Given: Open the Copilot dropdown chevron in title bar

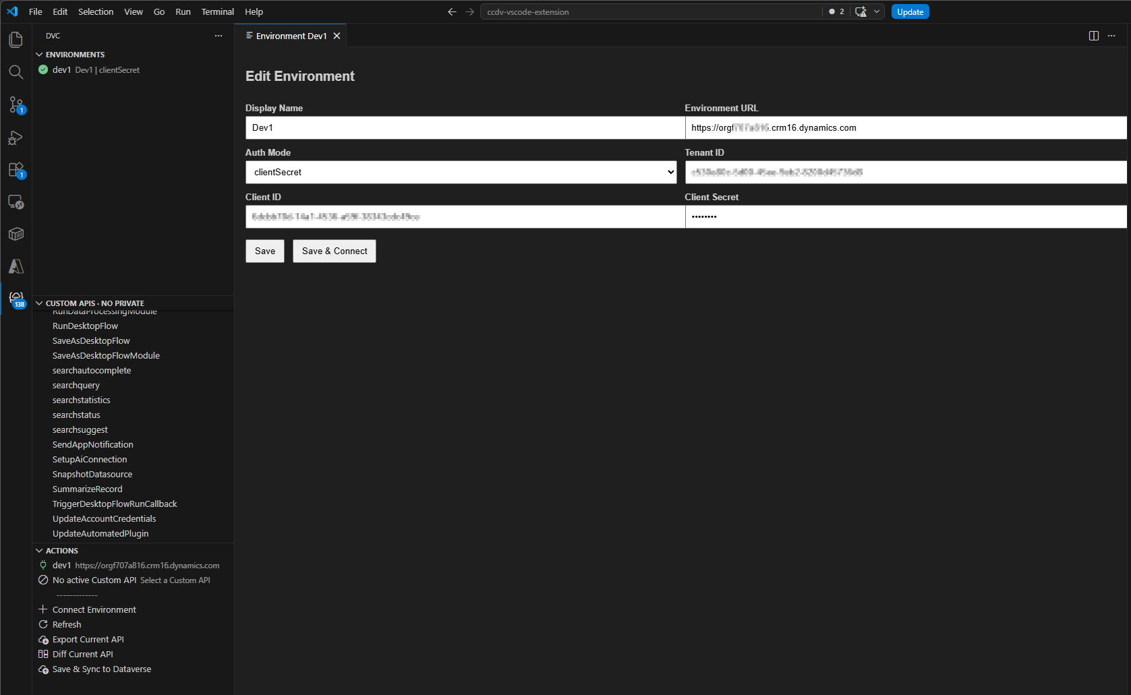Looking at the screenshot, I should [876, 11].
